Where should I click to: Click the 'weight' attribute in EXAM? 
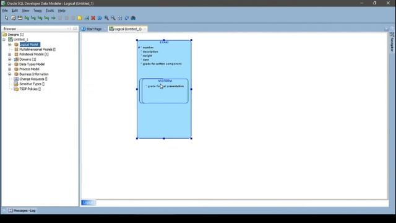pos(147,56)
